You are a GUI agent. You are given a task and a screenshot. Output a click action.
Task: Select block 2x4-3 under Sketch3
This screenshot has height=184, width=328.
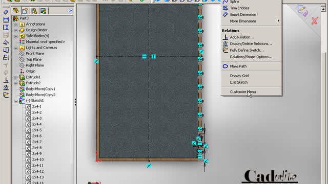click(x=36, y=118)
